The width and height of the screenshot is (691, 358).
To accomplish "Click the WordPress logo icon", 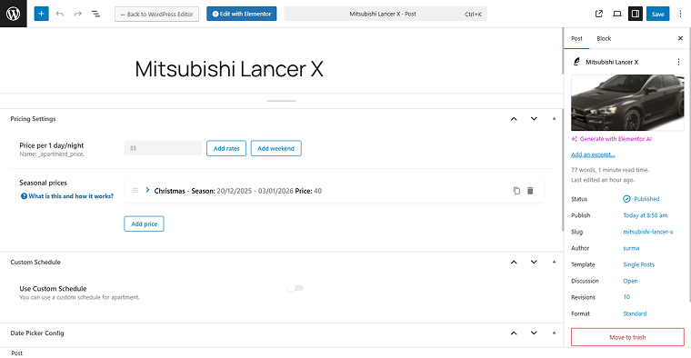I will pos(14,14).
